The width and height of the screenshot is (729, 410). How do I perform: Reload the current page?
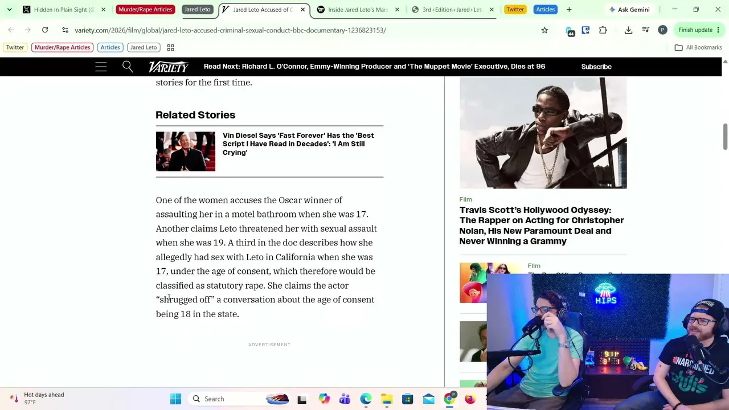point(45,30)
